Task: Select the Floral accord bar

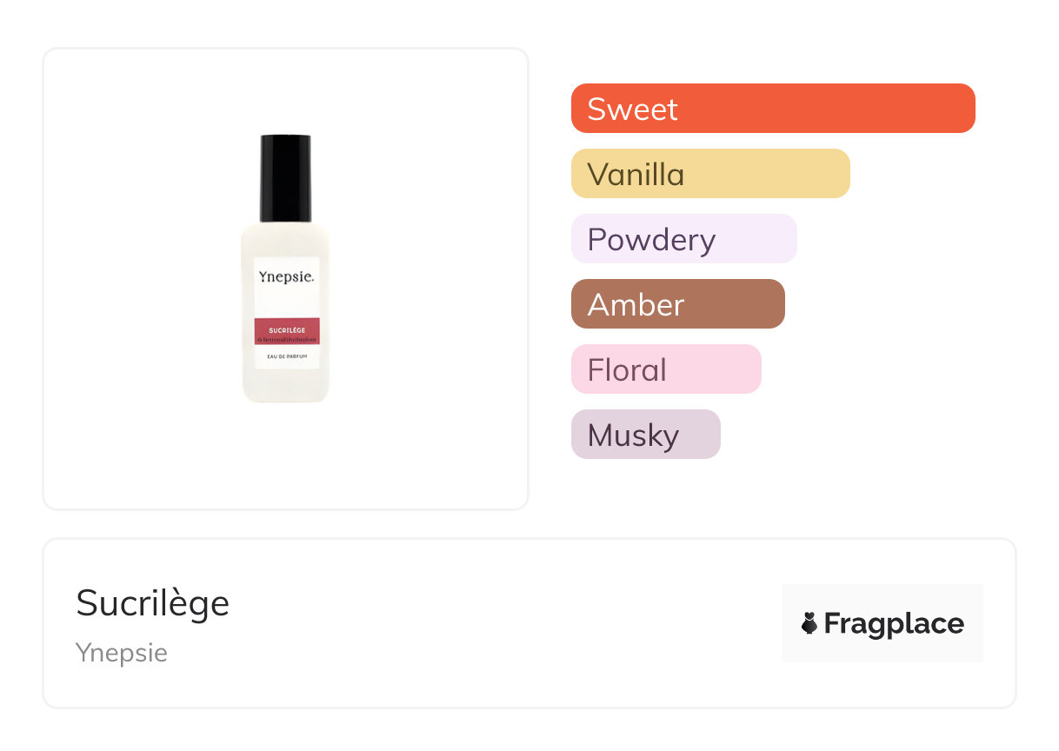Action: click(665, 369)
